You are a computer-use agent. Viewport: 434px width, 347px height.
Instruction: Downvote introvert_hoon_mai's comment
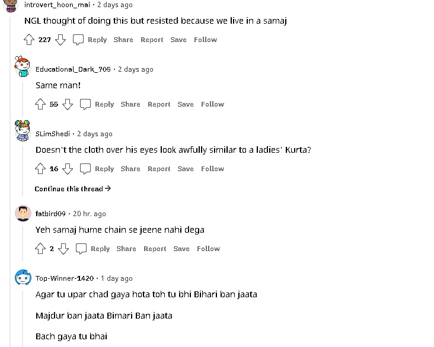[x=60, y=40]
